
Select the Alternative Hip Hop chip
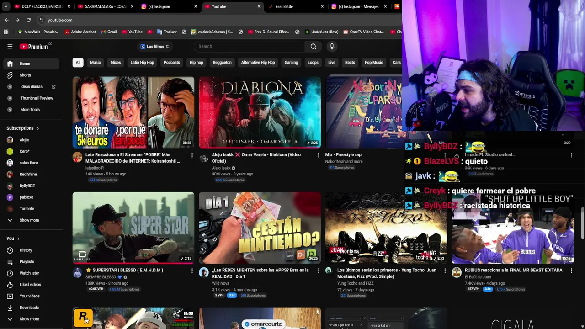pos(258,62)
